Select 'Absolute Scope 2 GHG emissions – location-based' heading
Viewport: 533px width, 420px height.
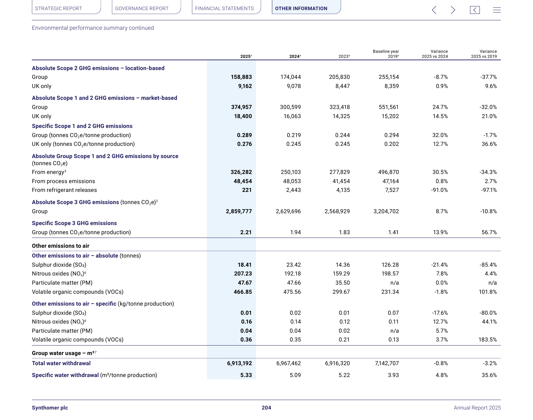pos(98,68)
